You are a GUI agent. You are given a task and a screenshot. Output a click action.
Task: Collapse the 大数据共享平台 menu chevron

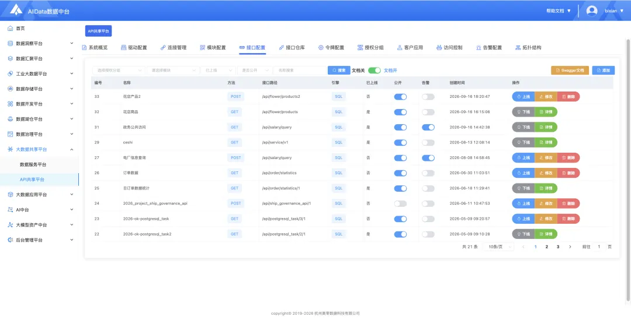(72, 149)
